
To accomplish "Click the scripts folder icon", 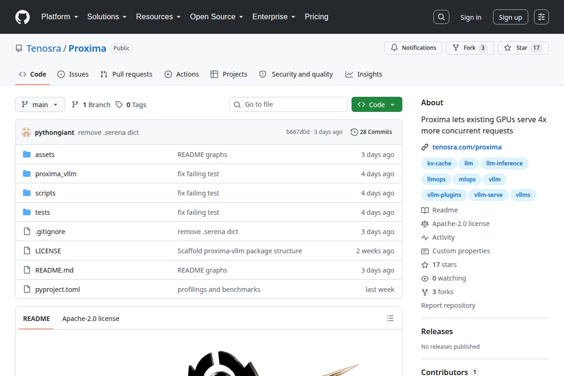I will point(27,193).
